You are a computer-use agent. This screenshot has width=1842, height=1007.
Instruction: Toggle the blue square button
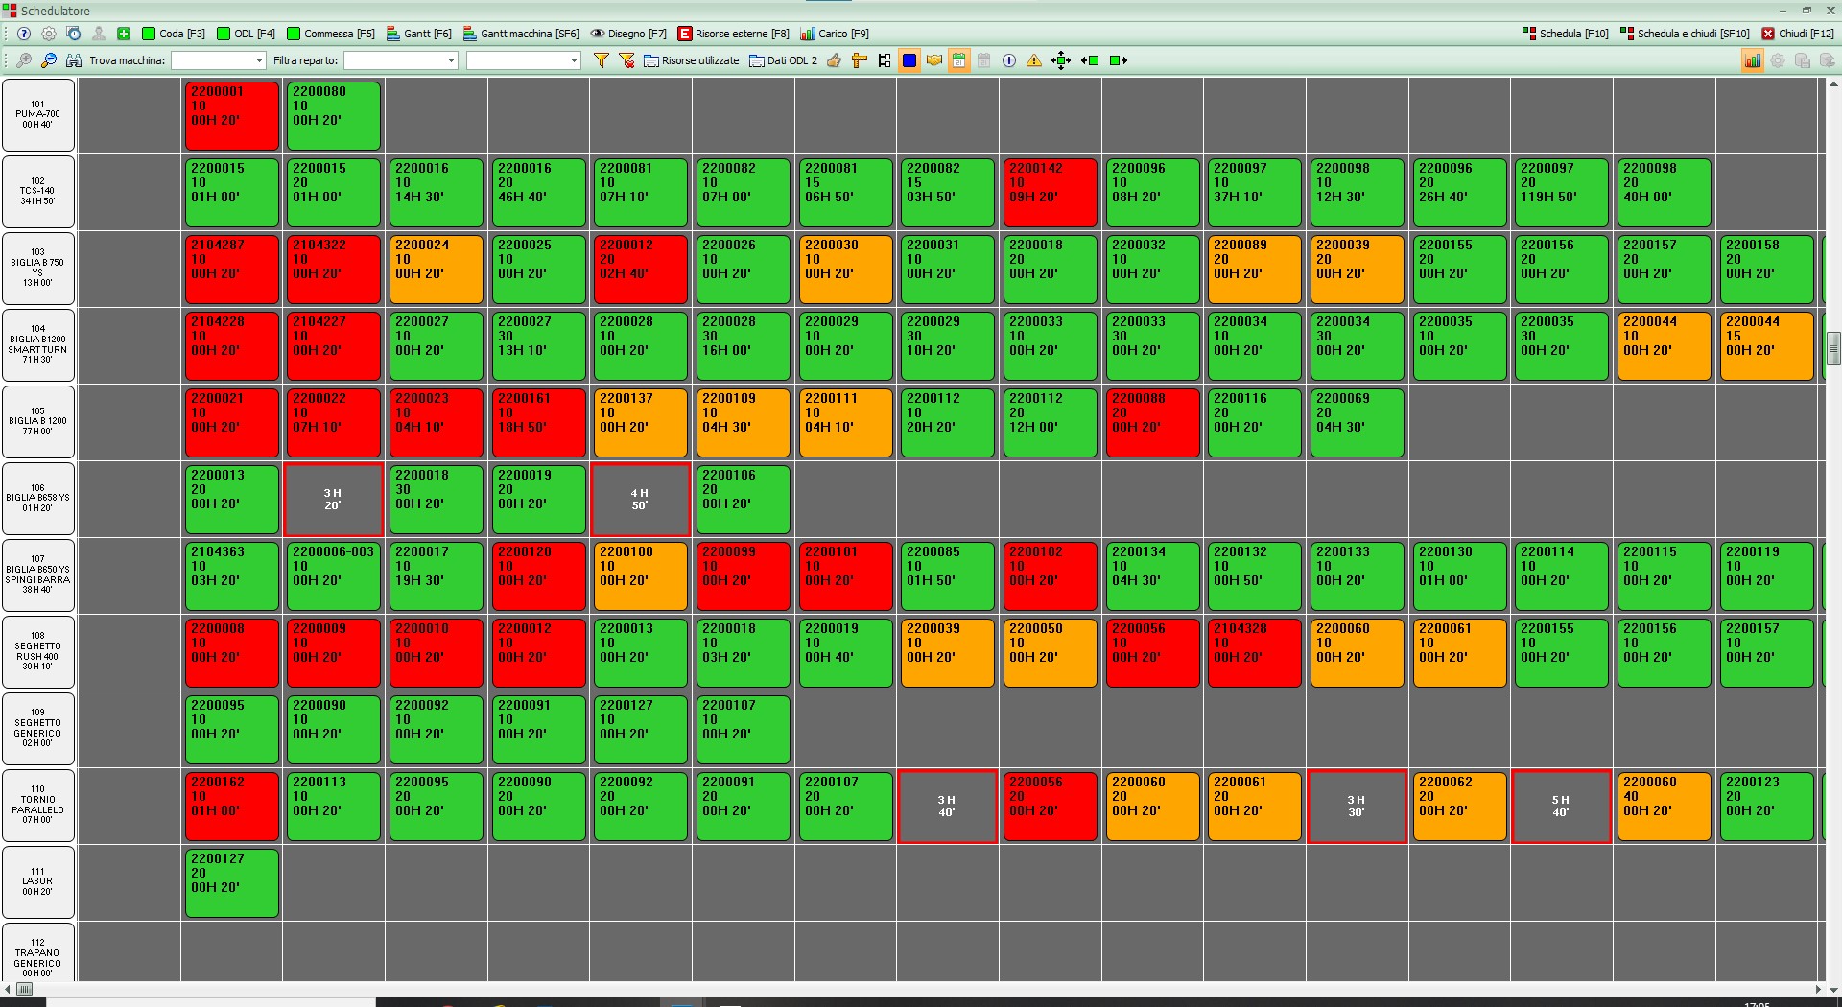tap(909, 60)
